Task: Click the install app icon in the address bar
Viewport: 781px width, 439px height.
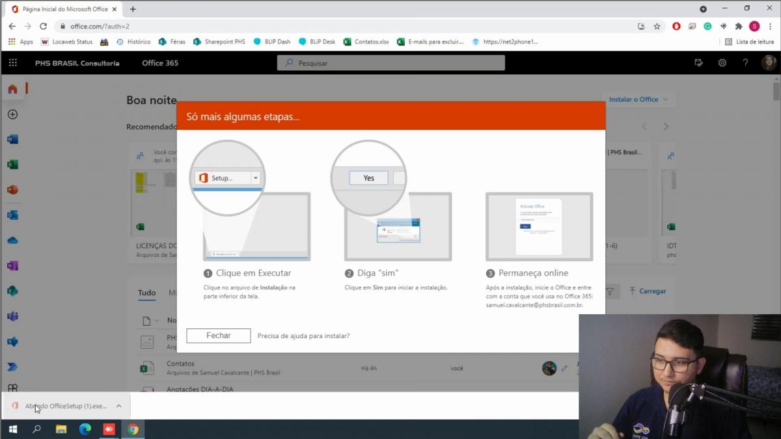Action: coord(641,27)
